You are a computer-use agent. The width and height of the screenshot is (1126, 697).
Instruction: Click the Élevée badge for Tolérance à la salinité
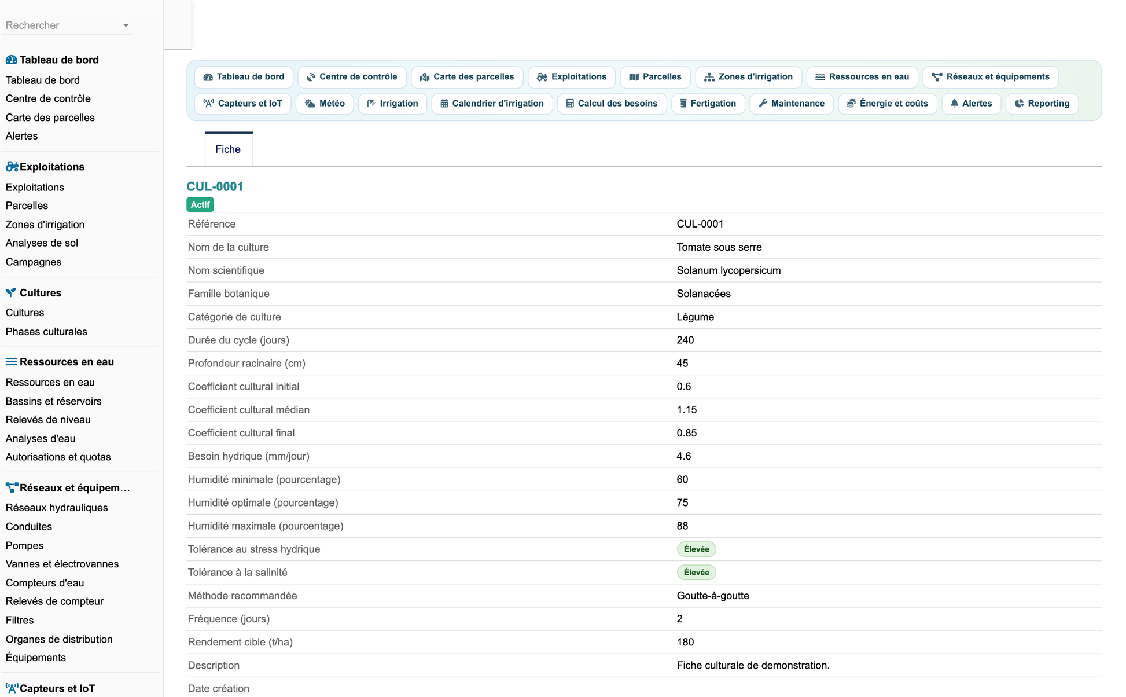click(696, 573)
